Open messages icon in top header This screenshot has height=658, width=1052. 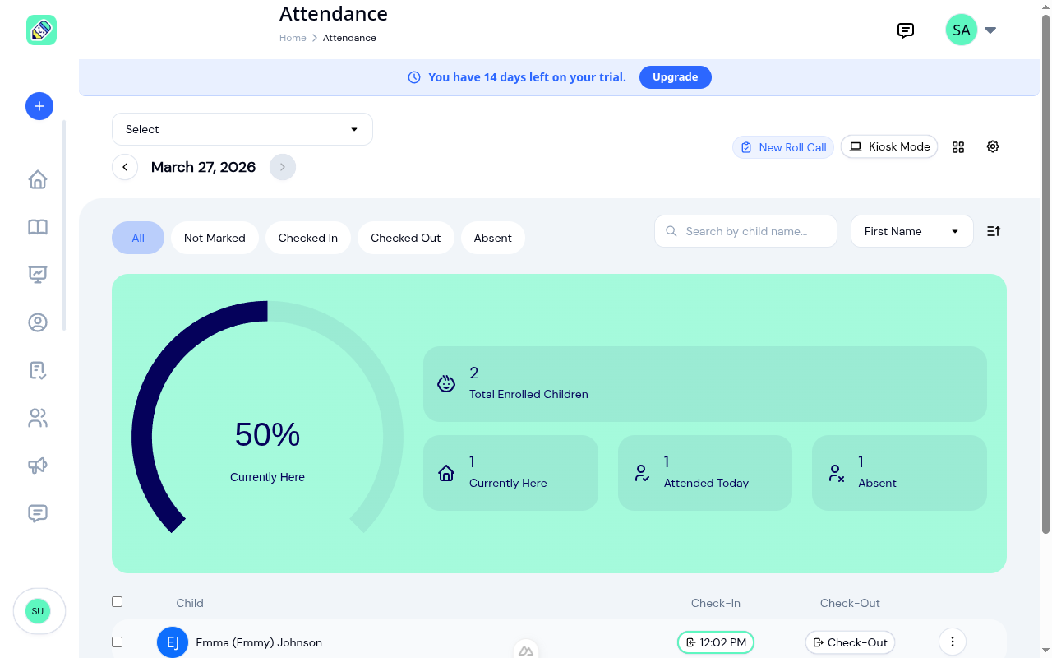pyautogui.click(x=906, y=30)
